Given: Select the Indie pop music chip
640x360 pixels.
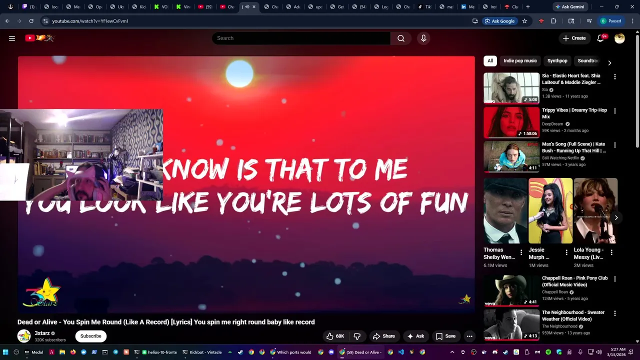Looking at the screenshot, I should click(520, 60).
